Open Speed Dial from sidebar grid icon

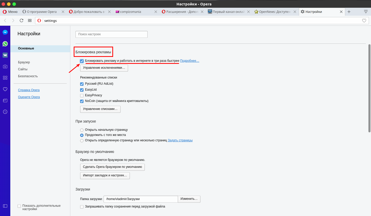click(x=5, y=78)
